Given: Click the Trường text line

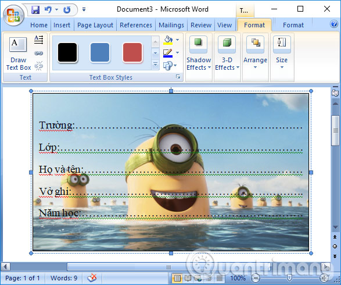Looking at the screenshot, I should (171, 126).
